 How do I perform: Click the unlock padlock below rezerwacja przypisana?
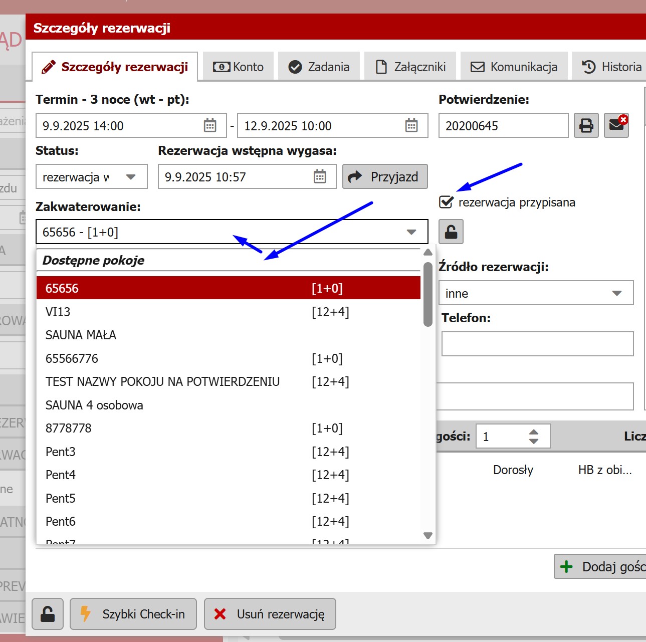pos(451,232)
